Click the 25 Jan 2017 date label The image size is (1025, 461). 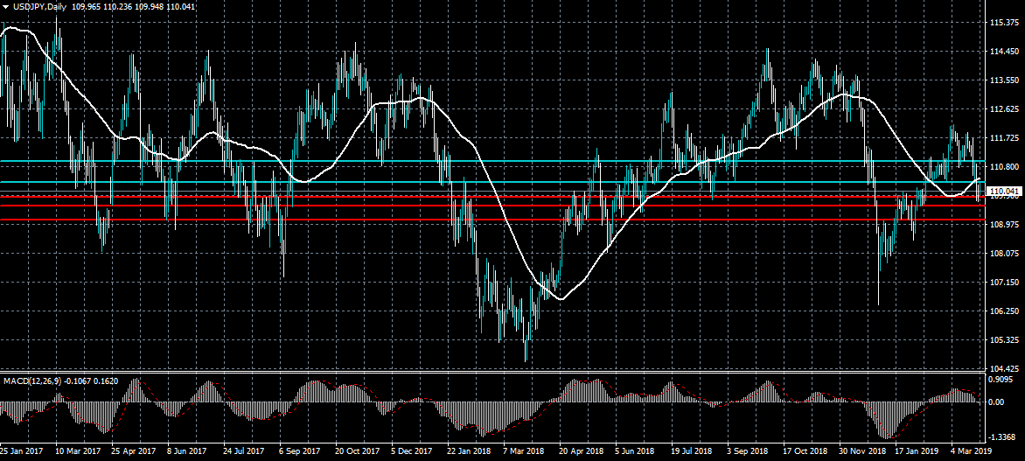coord(23,453)
